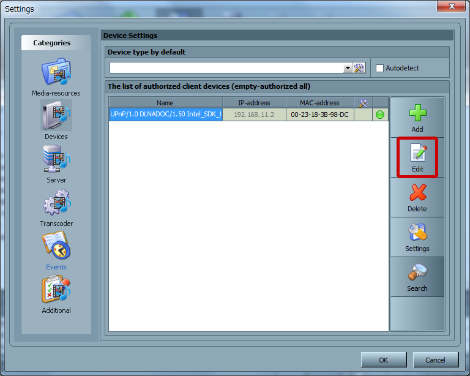Open the Media-resources category
This screenshot has height=376, width=470.
click(56, 77)
